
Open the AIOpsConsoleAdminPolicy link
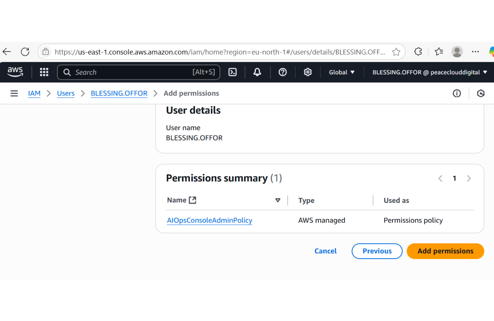click(210, 220)
